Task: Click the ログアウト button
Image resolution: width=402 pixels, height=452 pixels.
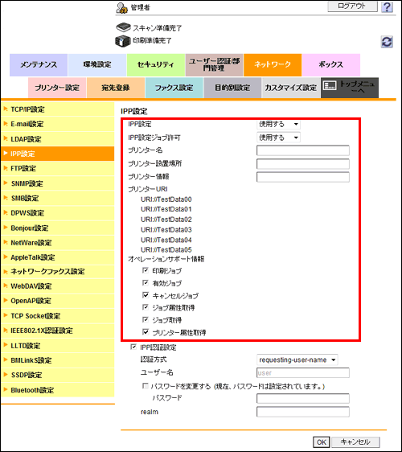Action: (352, 6)
